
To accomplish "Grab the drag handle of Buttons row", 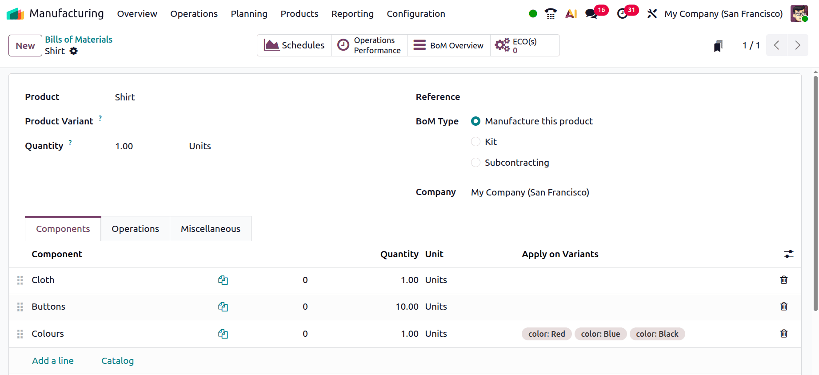I will 20,307.
